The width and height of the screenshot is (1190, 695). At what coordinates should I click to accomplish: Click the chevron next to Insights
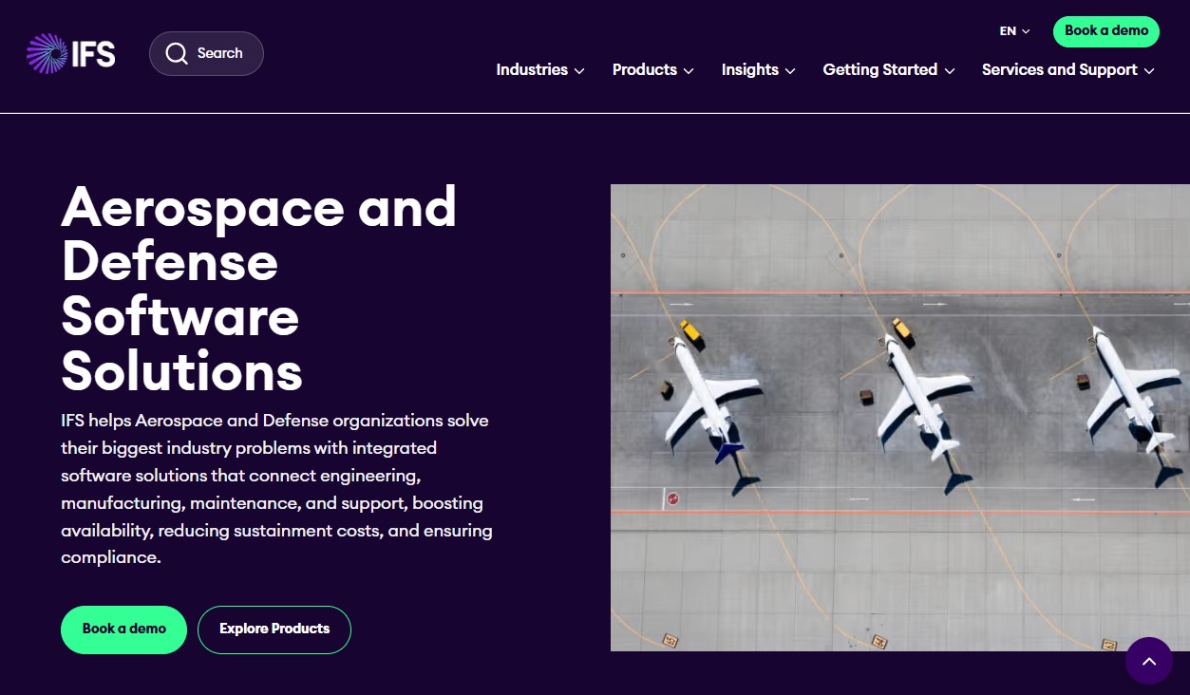coord(790,71)
